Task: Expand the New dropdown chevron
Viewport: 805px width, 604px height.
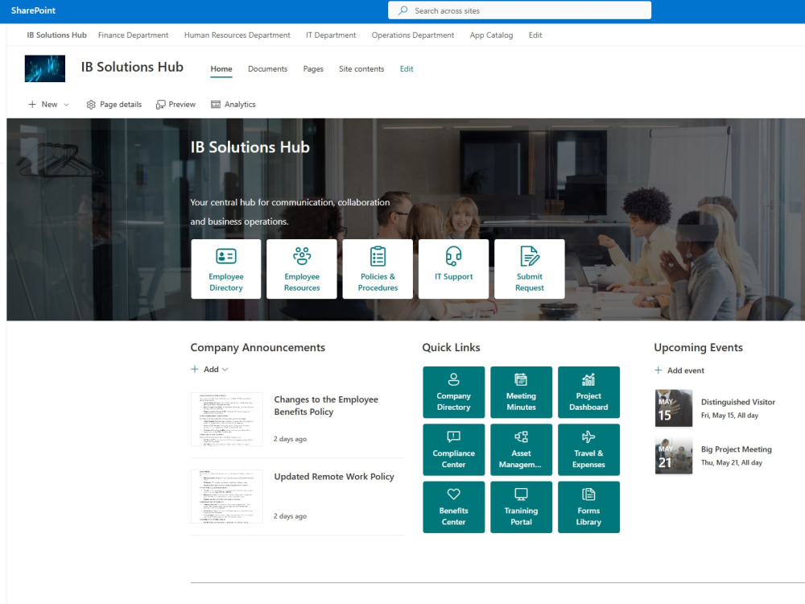Action: tap(66, 105)
